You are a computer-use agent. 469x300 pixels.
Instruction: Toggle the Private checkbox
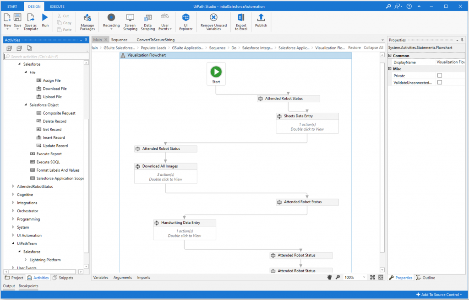click(x=439, y=75)
